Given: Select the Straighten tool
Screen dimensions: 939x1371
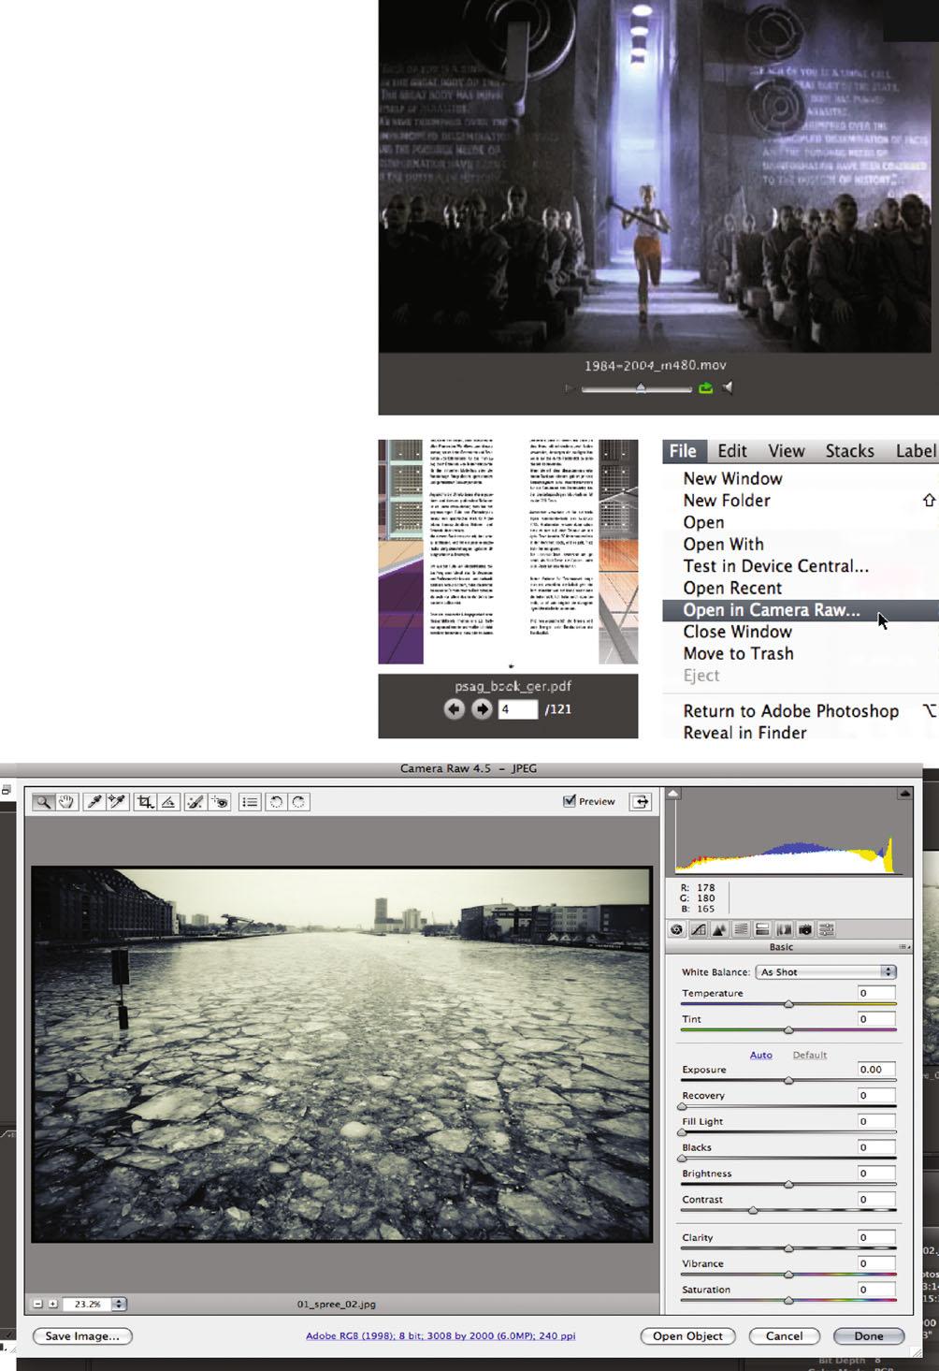Looking at the screenshot, I should click(x=168, y=802).
